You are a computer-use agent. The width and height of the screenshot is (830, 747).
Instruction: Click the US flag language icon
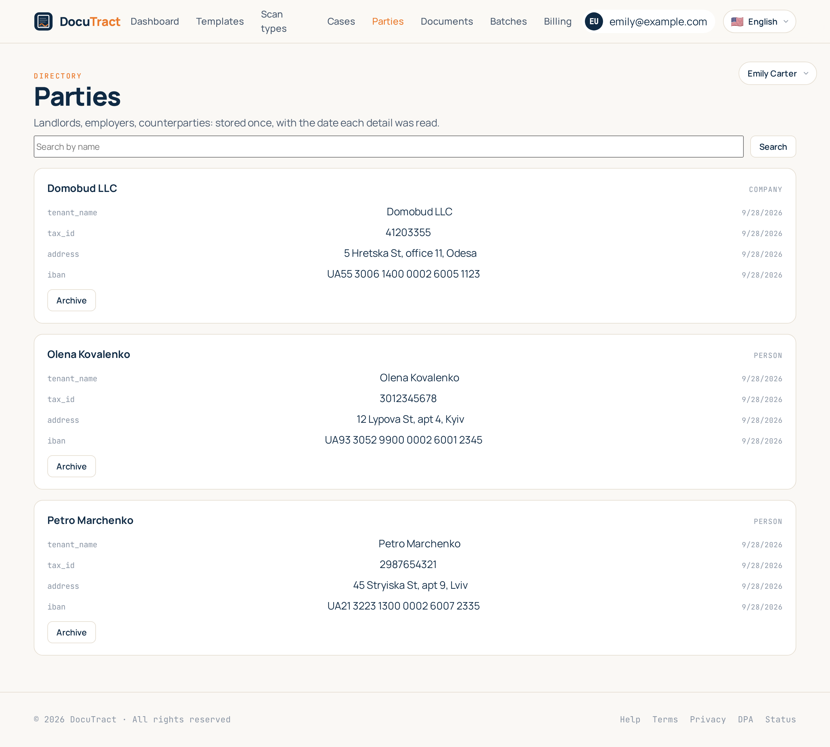click(x=737, y=22)
